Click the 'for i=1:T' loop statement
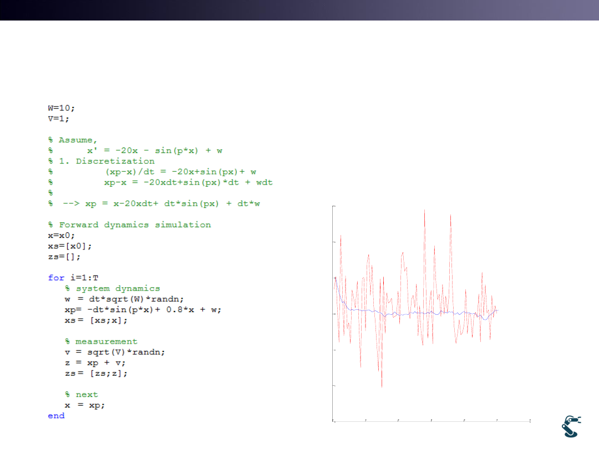 [73, 278]
